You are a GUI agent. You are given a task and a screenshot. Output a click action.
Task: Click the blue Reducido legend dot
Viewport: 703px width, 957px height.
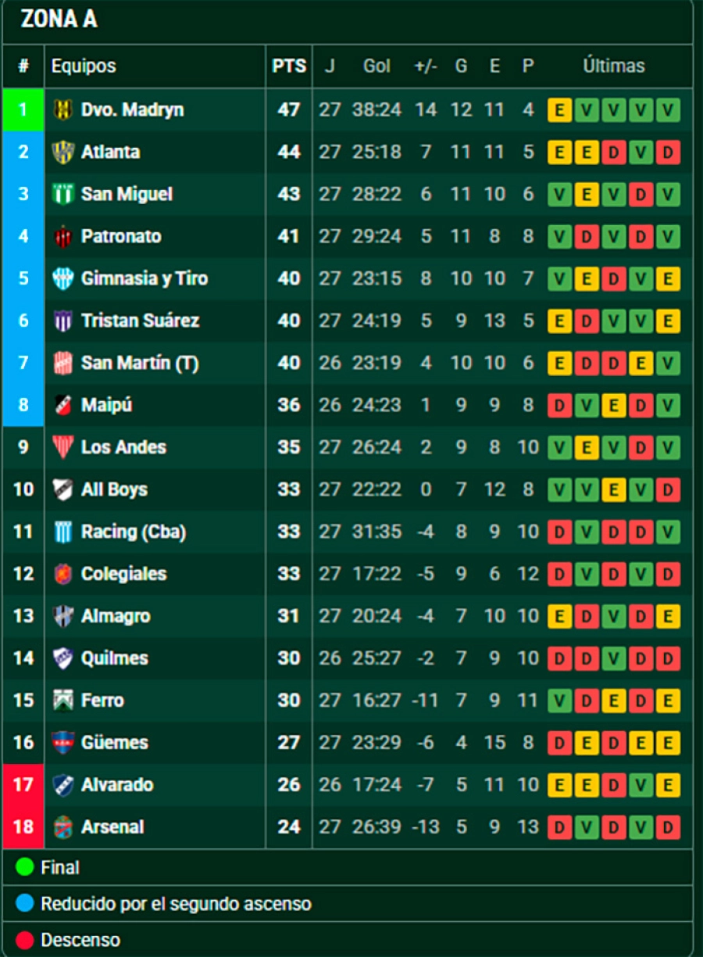point(25,904)
